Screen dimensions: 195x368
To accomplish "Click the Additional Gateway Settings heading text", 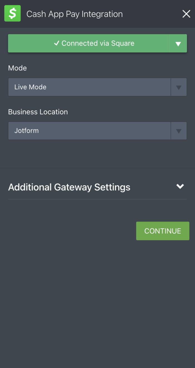I will tap(69, 187).
